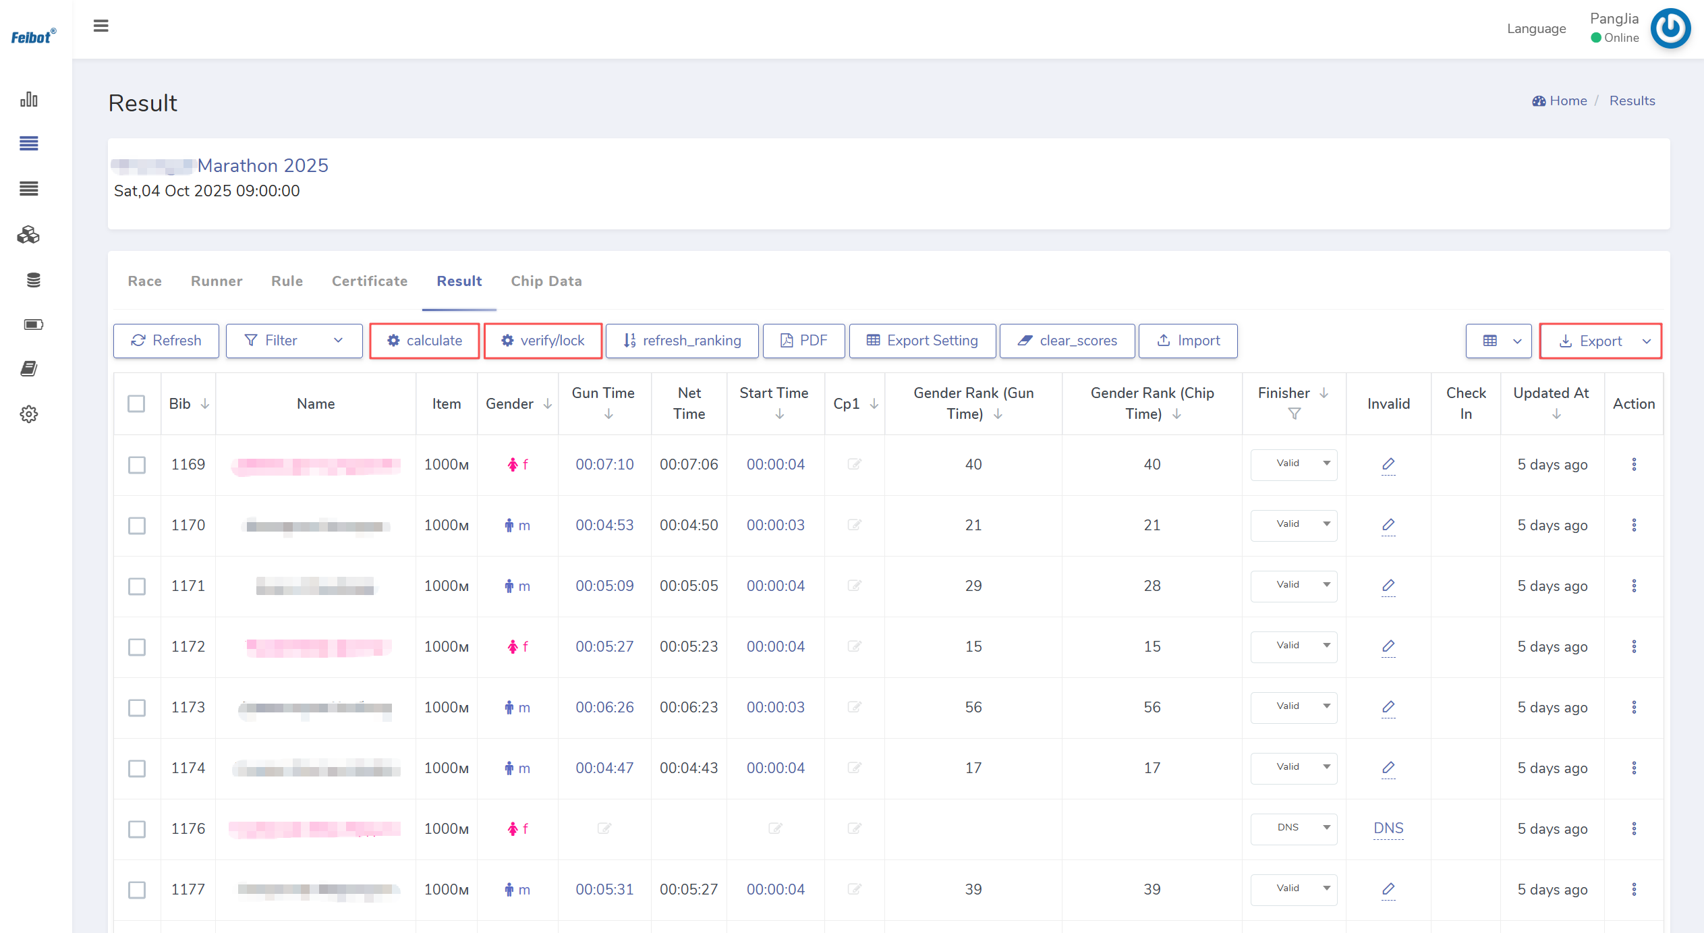Viewport: 1704px width, 933px height.
Task: Tick the checkbox for bib 1171
Action: pos(137,586)
